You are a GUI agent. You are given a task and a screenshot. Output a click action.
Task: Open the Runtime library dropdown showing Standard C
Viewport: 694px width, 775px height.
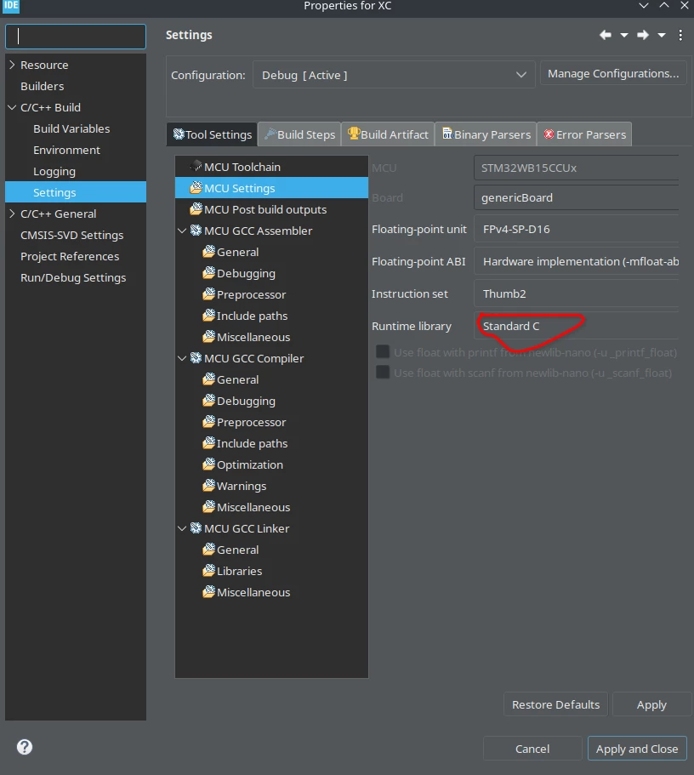coord(576,326)
